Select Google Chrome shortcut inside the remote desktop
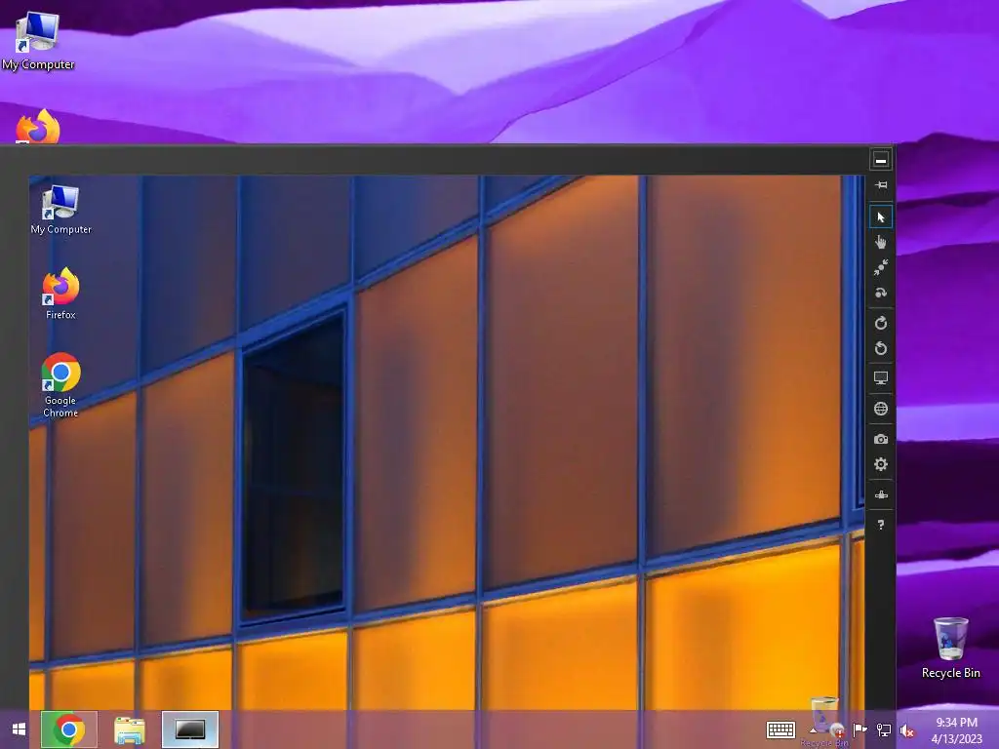The image size is (999, 749). tap(61, 384)
